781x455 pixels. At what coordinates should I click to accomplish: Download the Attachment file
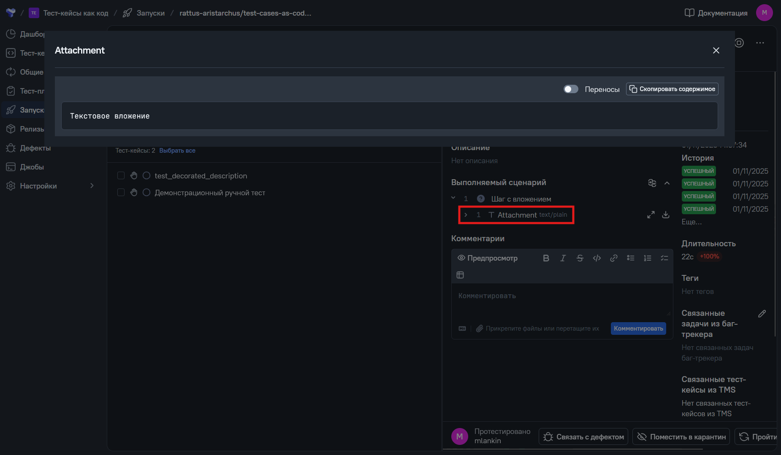[x=666, y=215]
